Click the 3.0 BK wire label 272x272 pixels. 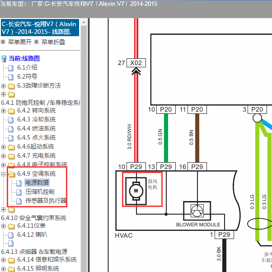point(219,254)
